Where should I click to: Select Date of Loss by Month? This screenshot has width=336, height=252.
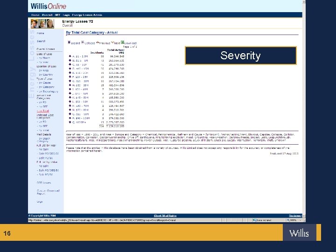pyautogui.click(x=44, y=58)
